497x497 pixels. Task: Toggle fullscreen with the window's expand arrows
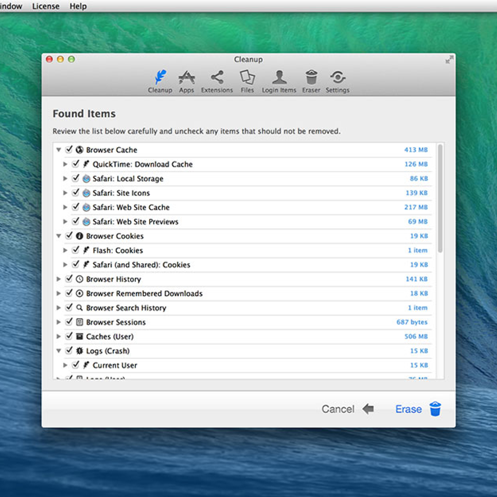pyautogui.click(x=449, y=59)
